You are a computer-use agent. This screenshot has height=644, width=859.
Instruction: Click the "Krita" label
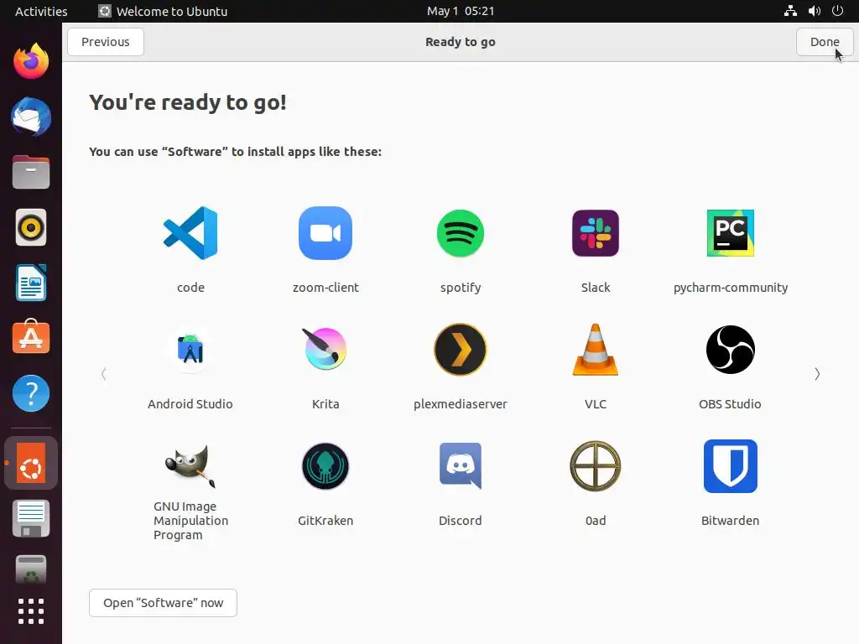(x=325, y=404)
